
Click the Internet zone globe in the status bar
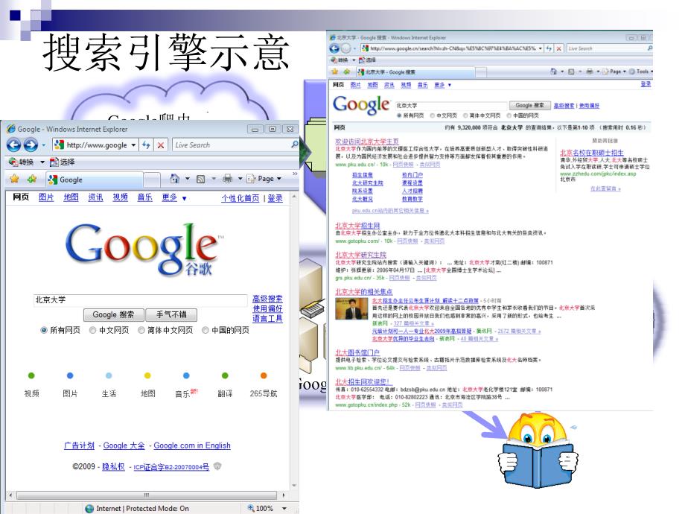point(89,508)
